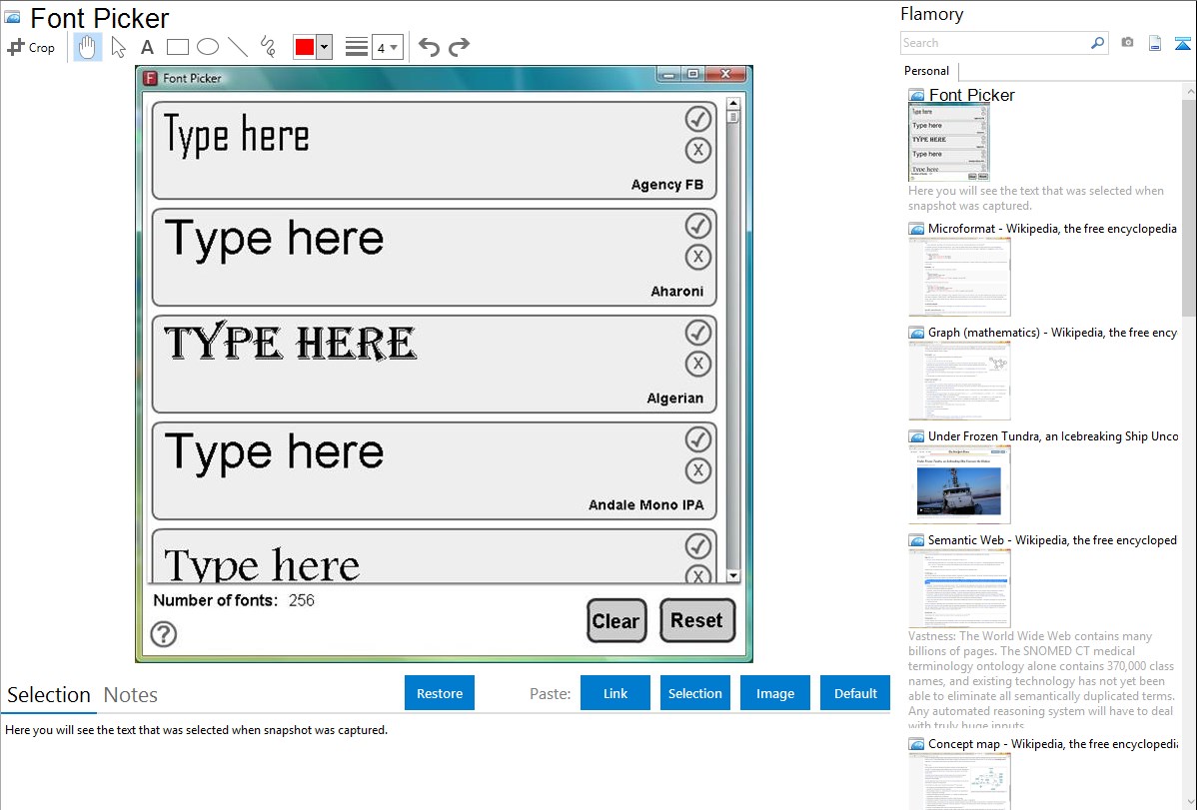Switch to the Notes tab

pos(131,695)
